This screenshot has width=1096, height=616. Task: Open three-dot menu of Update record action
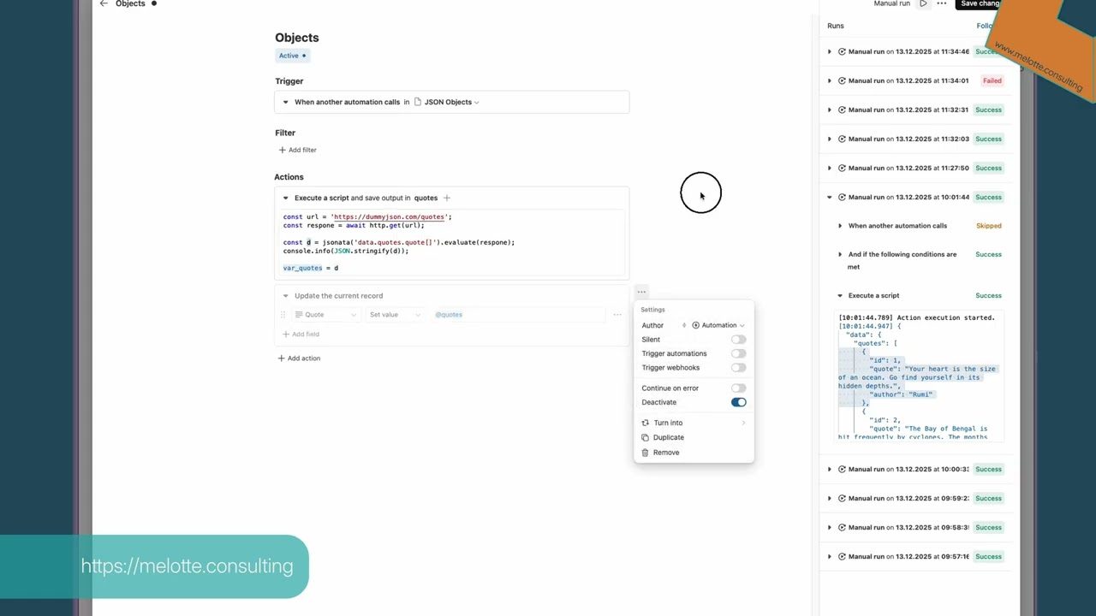pos(641,293)
